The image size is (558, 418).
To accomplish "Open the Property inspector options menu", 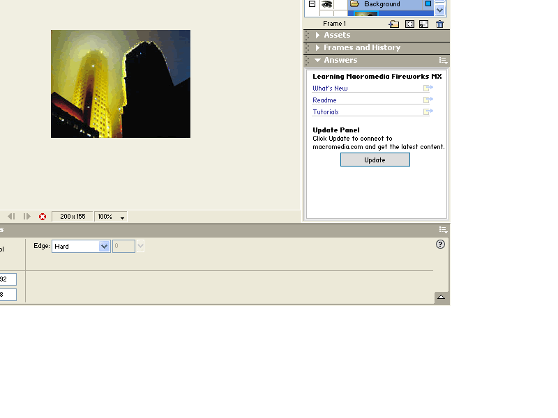I will pyautogui.click(x=443, y=230).
